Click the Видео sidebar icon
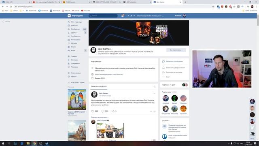Image resolution: width=259 pixels, height=146 pixels. (x=69, y=47)
